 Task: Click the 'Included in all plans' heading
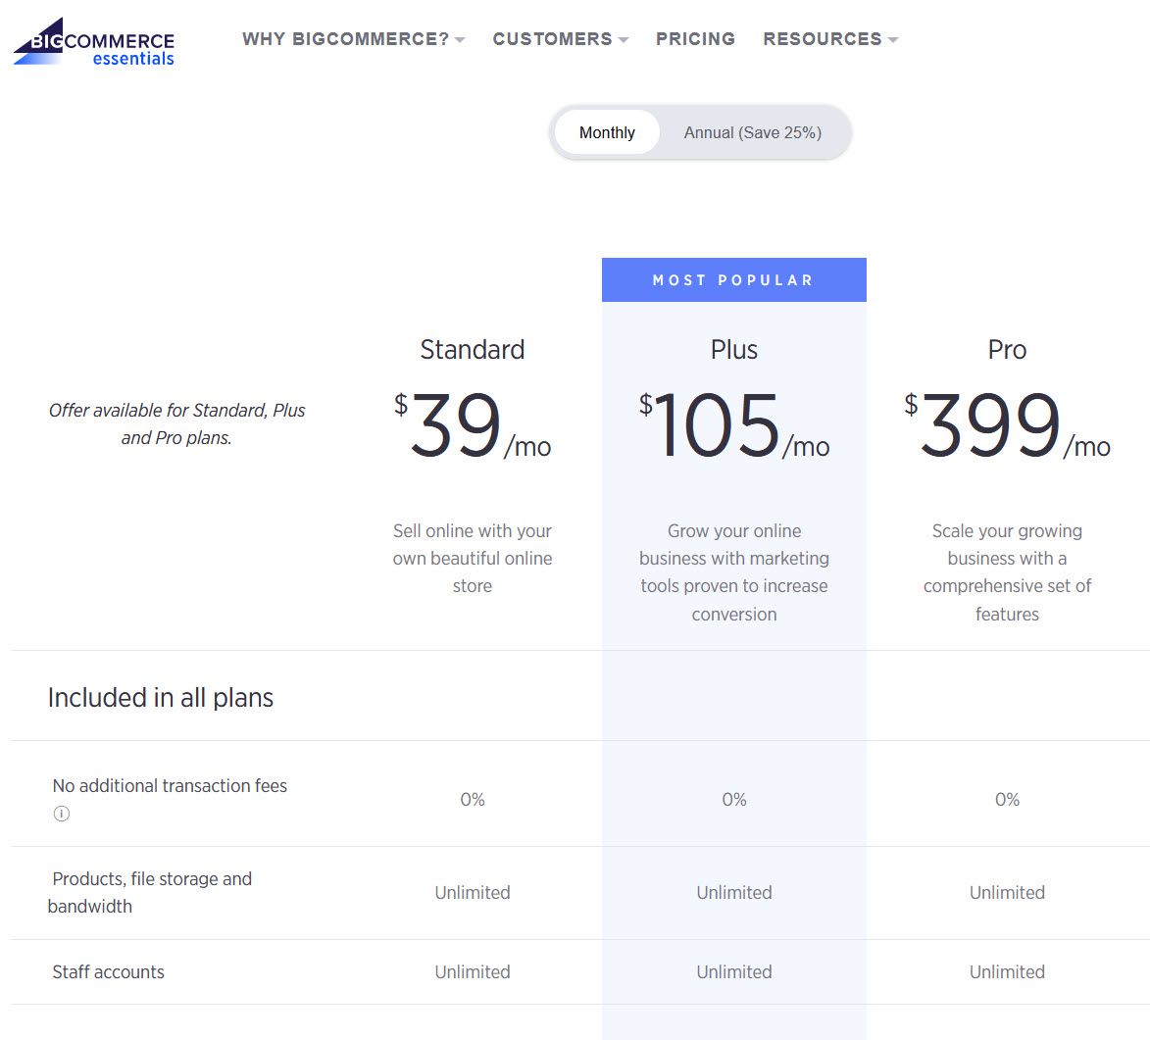(161, 698)
